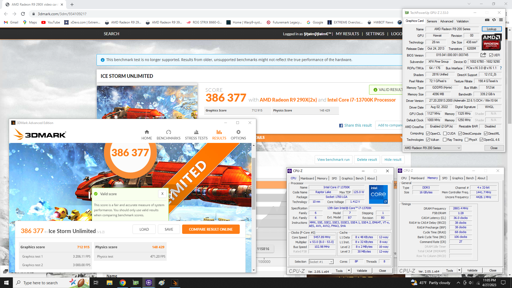512x288 pixels.
Task: Click the GPU-Z refresh icon
Action: coord(494,20)
